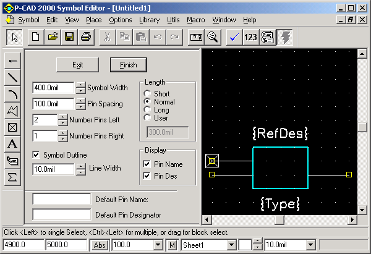The height and width of the screenshot is (254, 371).
Task: Open the View menu
Action: (x=72, y=20)
